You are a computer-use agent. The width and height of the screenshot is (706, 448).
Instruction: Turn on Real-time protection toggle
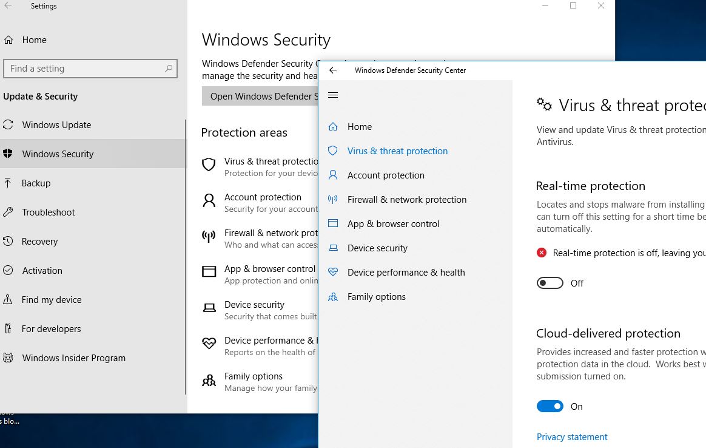[x=550, y=283]
